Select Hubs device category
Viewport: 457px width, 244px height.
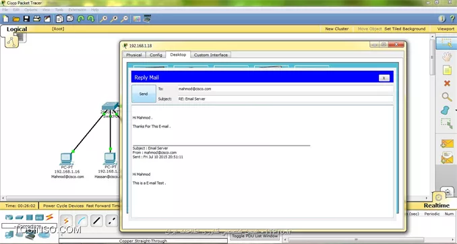[x=29, y=218]
